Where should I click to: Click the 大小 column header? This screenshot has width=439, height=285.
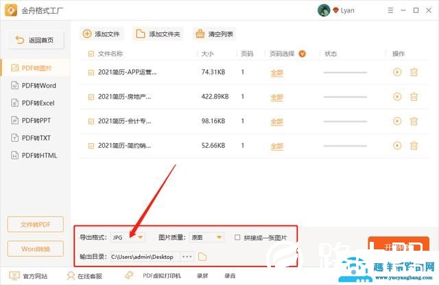[x=207, y=53]
